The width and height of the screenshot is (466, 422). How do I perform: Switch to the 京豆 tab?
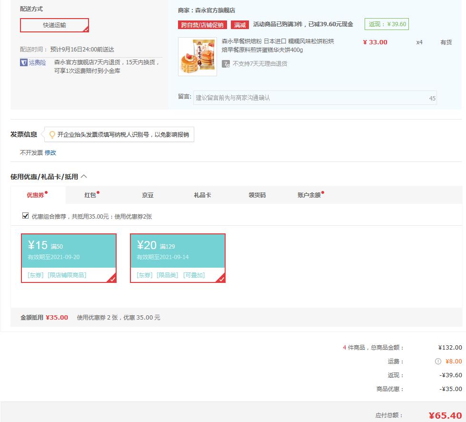coord(148,195)
